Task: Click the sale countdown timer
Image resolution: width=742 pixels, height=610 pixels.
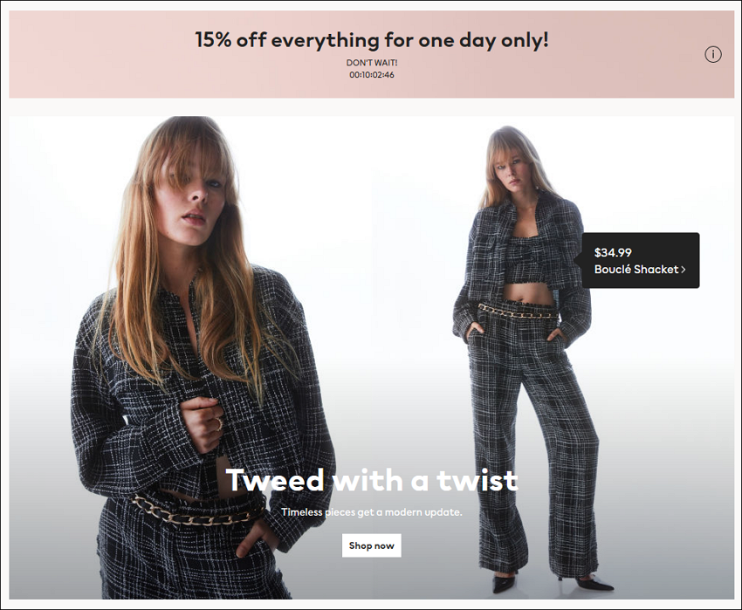Action: click(x=372, y=75)
